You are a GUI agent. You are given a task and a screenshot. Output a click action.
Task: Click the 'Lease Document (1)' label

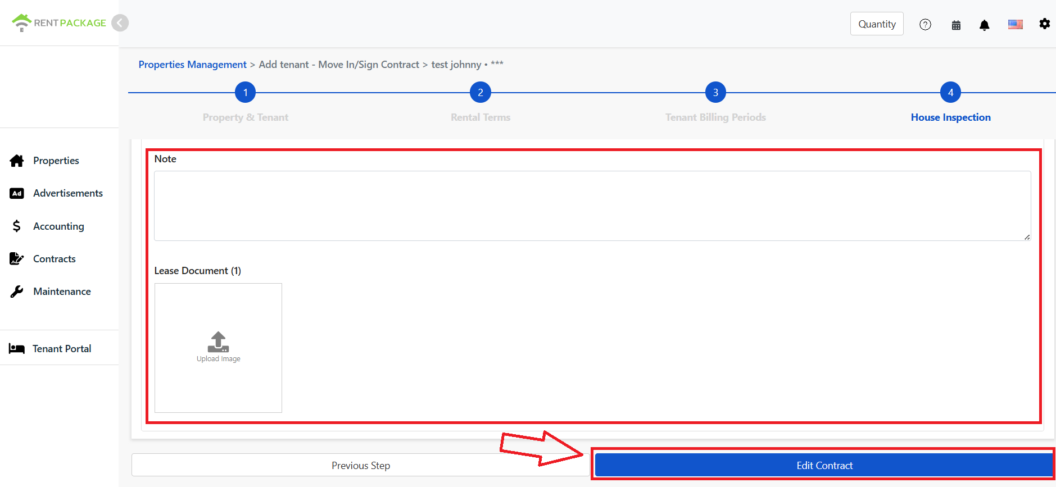pos(198,271)
